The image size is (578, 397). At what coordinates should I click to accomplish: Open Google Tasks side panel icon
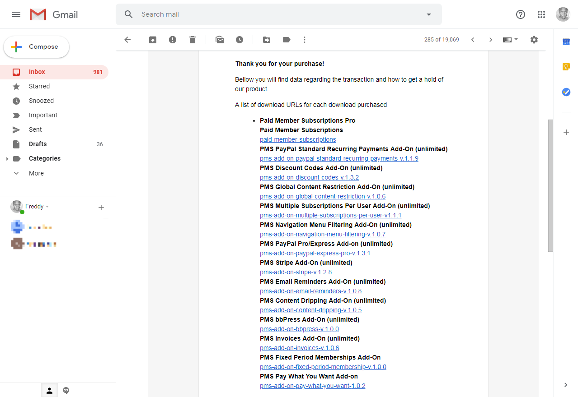(x=566, y=92)
